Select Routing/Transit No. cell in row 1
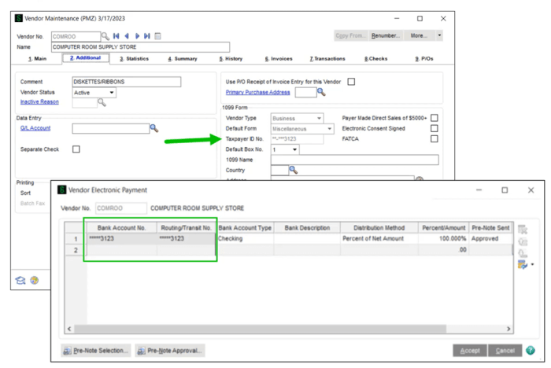The width and height of the screenshot is (551, 368). pos(186,239)
